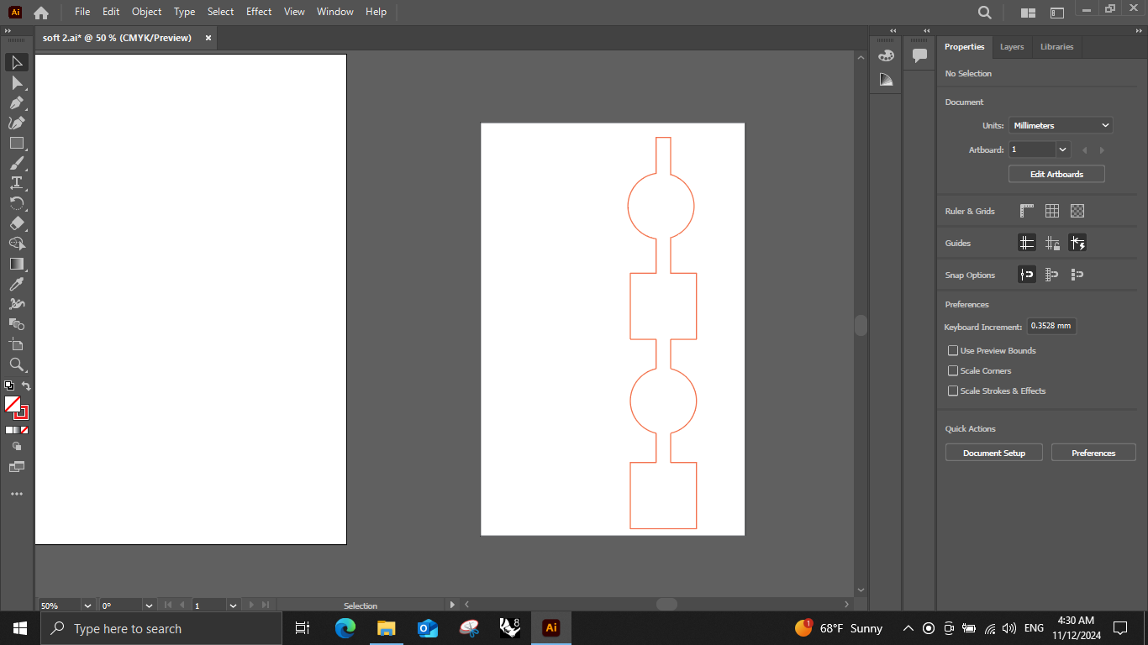The image size is (1148, 645).
Task: Click the Preferences quick action button
Action: click(1093, 453)
